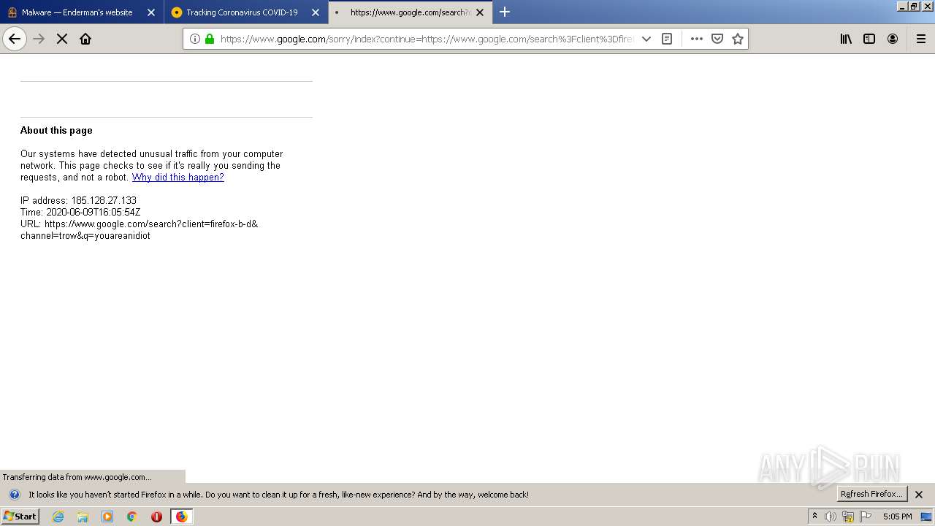This screenshot has width=935, height=526.
Task: Open Windows Explorer folder from taskbar
Action: [83, 517]
